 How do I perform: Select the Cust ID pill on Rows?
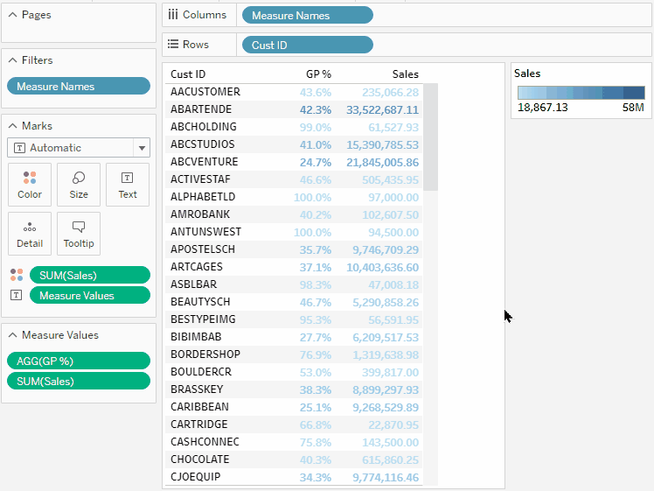click(307, 45)
